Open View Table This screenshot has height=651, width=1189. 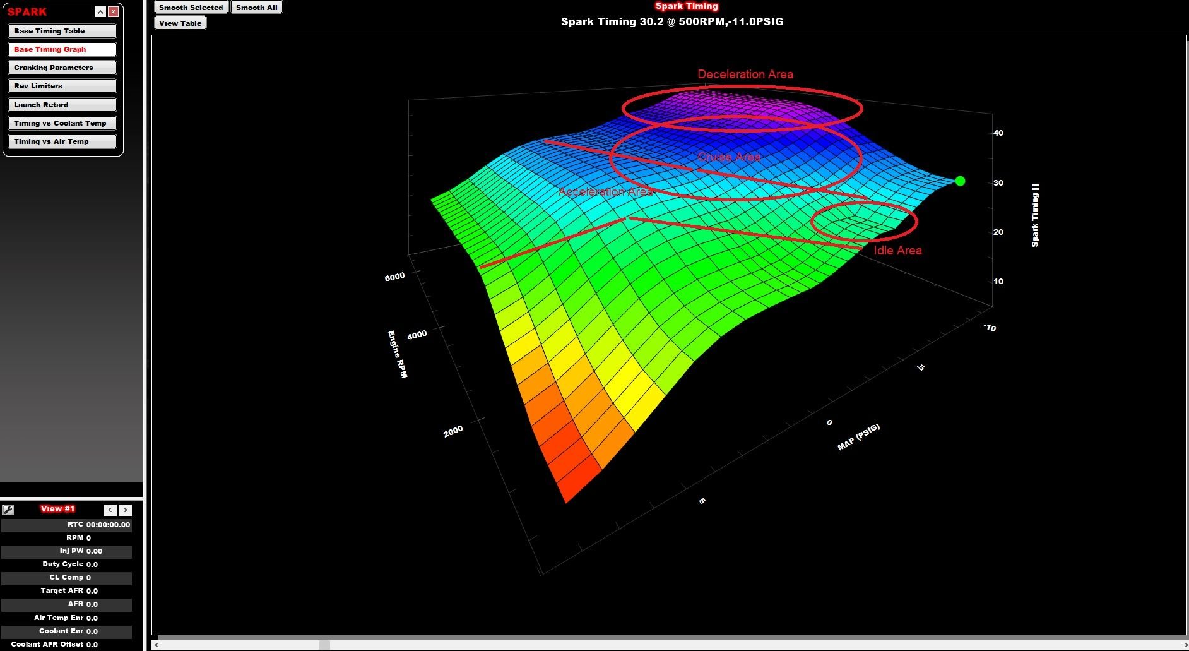click(180, 23)
